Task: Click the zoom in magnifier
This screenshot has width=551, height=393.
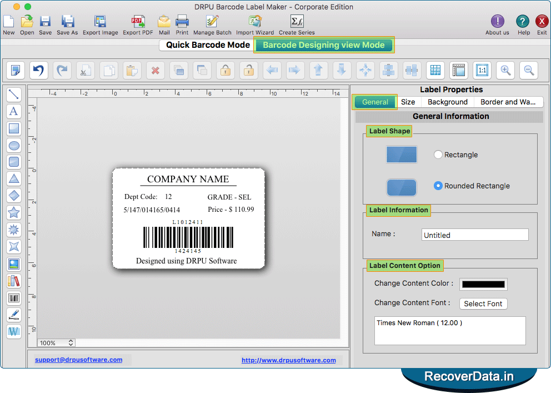Action: 505,70
